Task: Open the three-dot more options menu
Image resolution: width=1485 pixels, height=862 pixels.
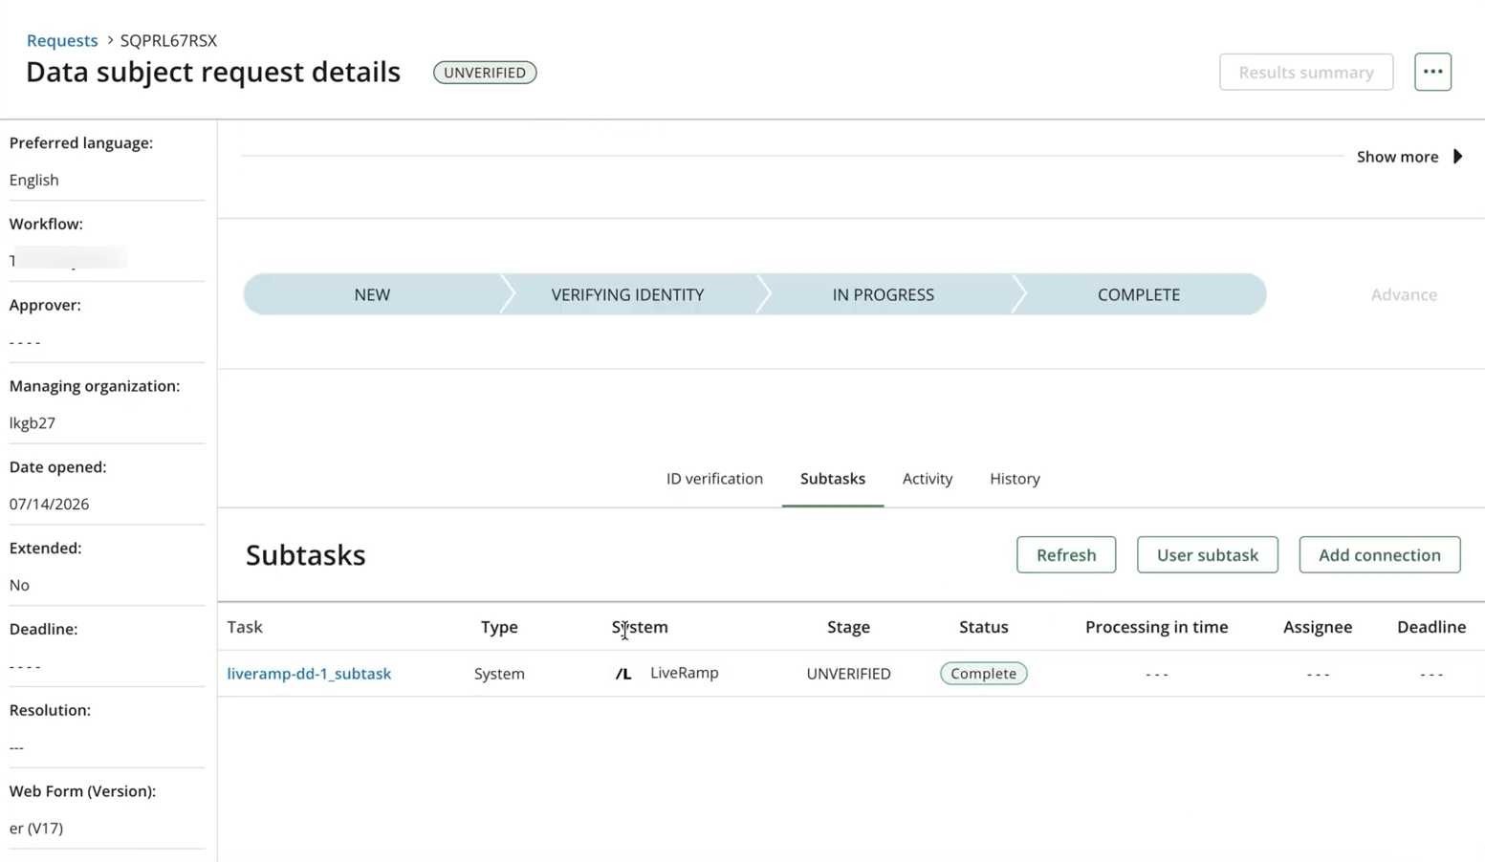Action: [x=1432, y=72]
